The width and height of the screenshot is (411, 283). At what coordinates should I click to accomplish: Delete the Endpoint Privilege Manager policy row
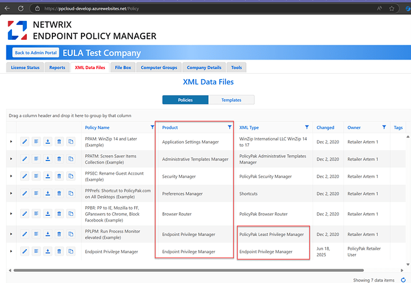point(59,251)
